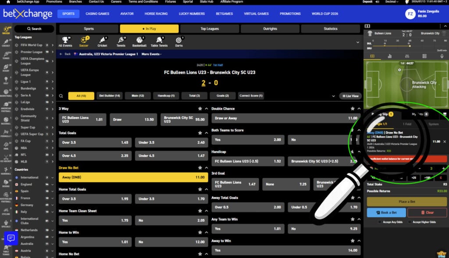The width and height of the screenshot is (449, 258).
Task: Select the Soccer sport in the left sidebar
Action: 6,30
